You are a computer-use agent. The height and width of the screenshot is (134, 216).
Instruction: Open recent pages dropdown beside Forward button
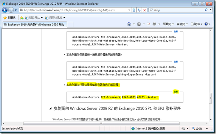[16, 10]
